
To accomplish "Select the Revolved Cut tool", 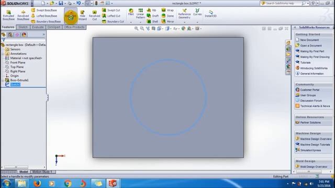I will [94, 15].
